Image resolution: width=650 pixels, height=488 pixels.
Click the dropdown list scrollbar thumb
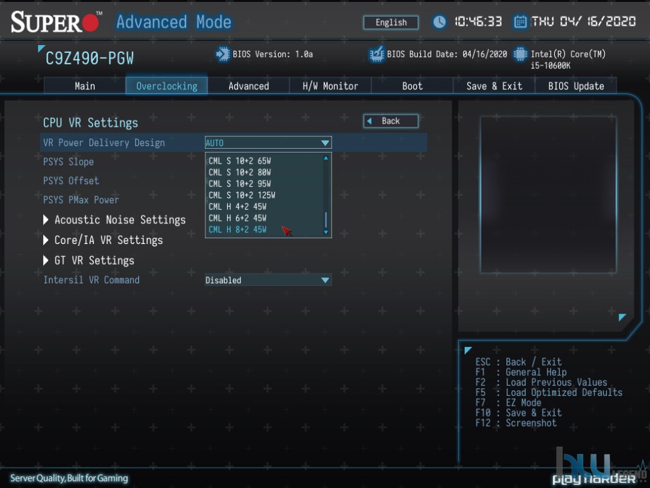point(326,220)
